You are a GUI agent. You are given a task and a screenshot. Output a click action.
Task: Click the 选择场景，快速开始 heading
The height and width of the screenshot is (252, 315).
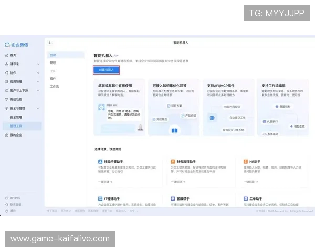click(x=108, y=149)
